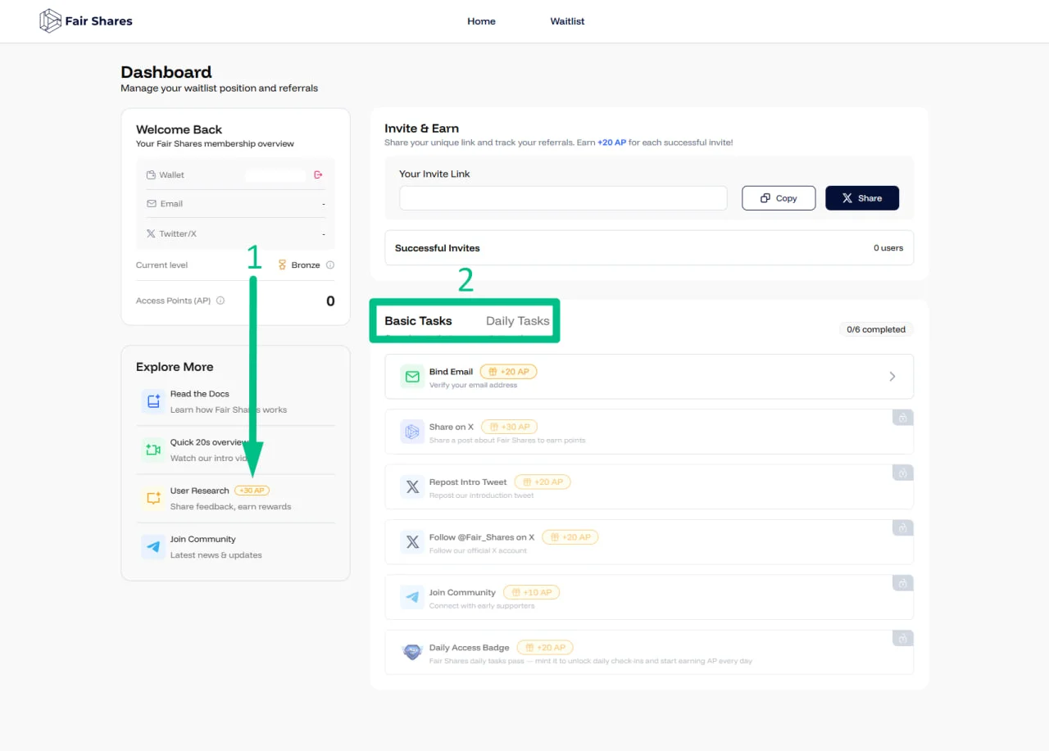The width and height of the screenshot is (1049, 751).
Task: Open the Successful Invites row
Action: (x=649, y=247)
